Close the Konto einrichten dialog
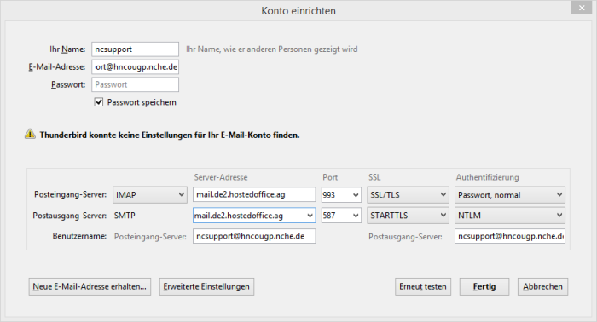This screenshot has height=322, width=597. [x=582, y=8]
